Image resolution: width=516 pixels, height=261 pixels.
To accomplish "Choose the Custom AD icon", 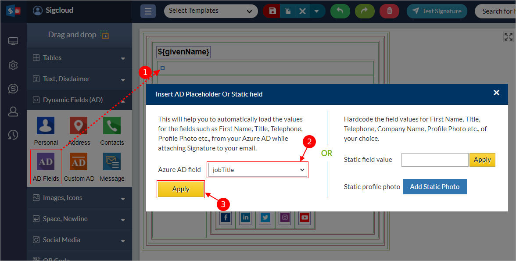I will point(79,162).
